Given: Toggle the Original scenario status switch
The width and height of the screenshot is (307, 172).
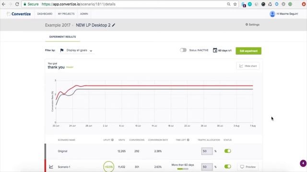Looking at the screenshot, I should 228,151.
